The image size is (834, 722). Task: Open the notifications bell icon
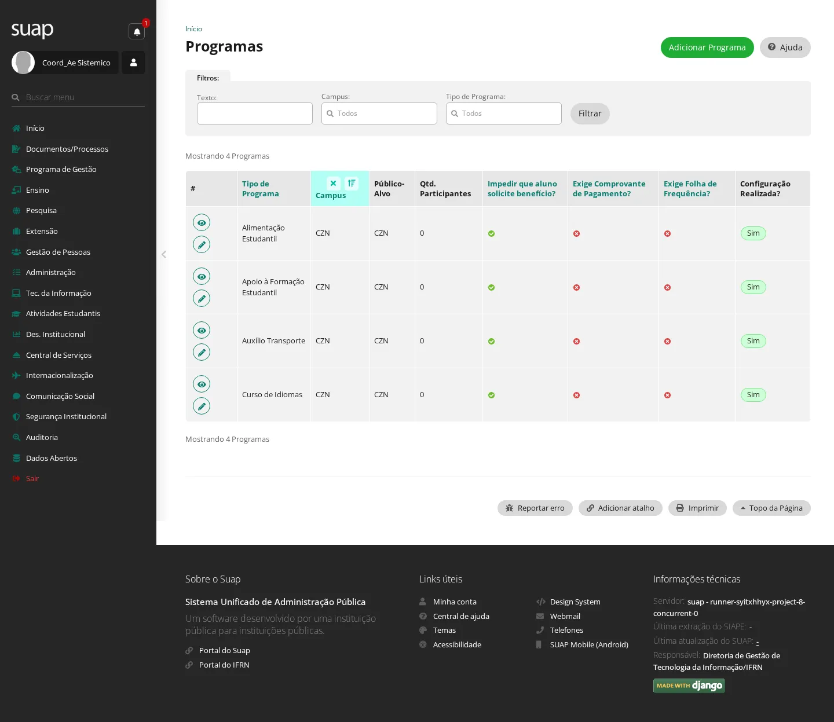[x=137, y=31]
